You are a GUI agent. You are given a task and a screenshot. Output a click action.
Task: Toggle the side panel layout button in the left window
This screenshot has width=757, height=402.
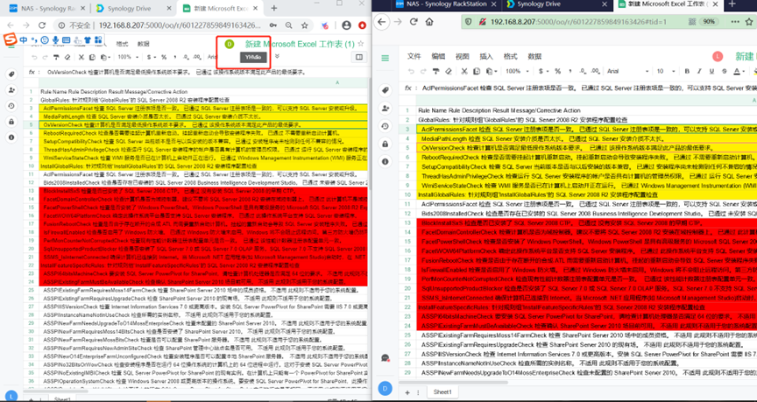coord(358,57)
